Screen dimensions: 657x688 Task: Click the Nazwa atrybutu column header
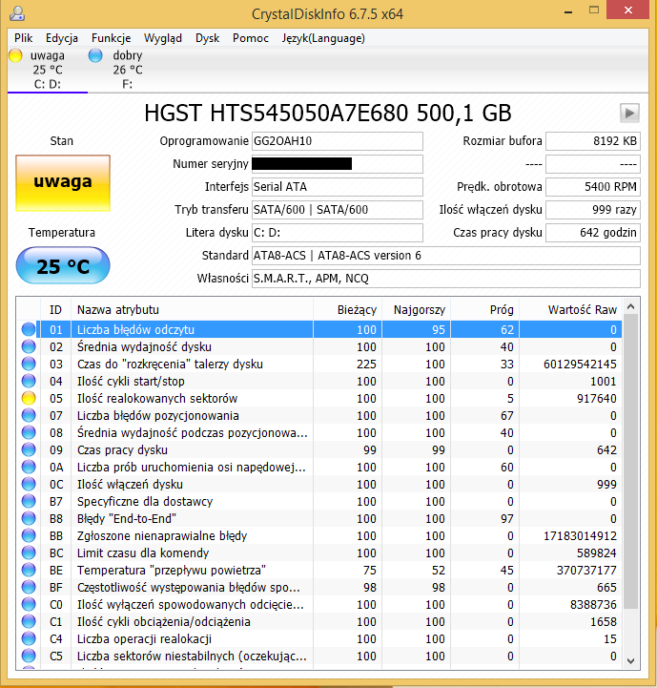click(x=192, y=310)
